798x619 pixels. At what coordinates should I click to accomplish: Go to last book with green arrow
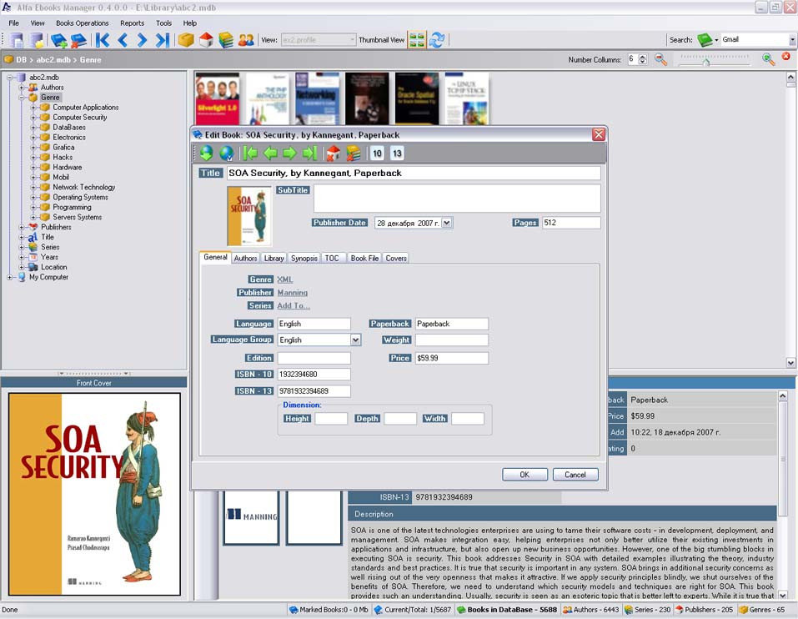pyautogui.click(x=309, y=153)
